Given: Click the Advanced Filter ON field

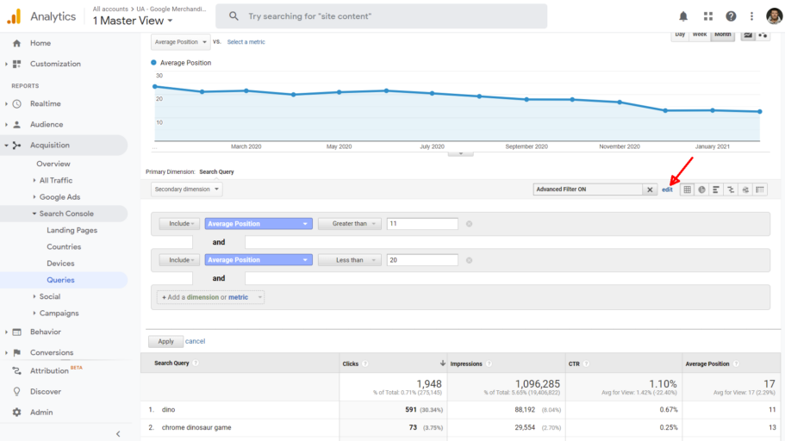Looking at the screenshot, I should click(x=588, y=189).
